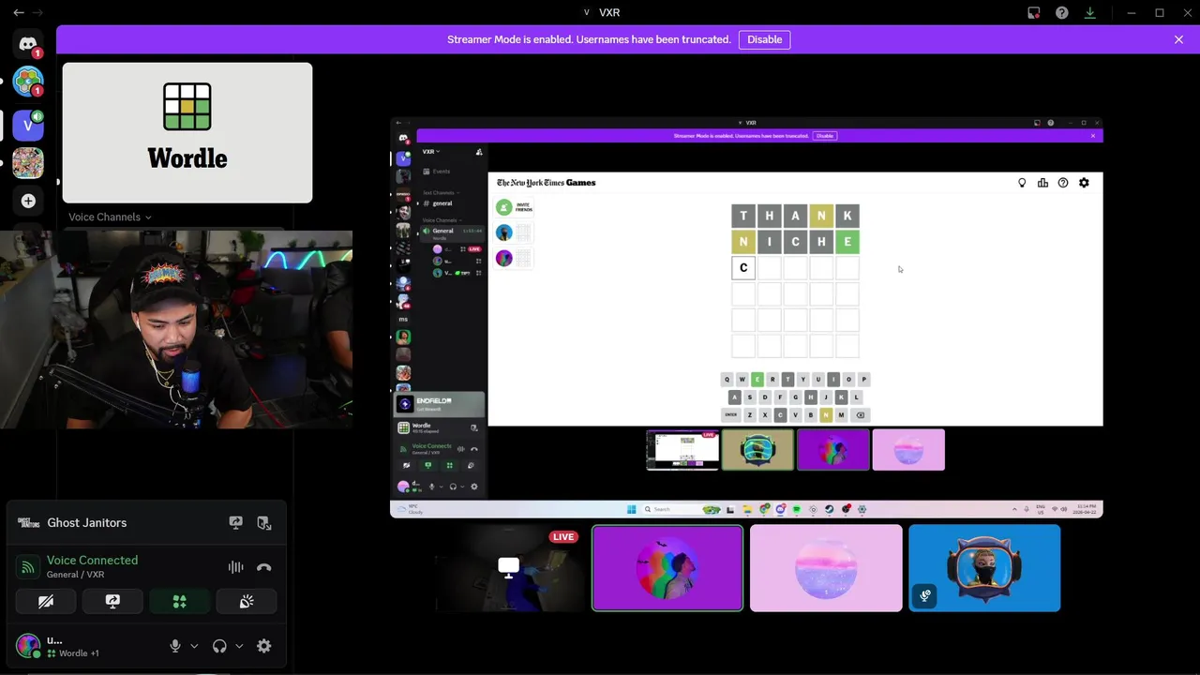Screen dimensions: 1200x675
Task: Expand Voice Channels category
Action: pos(110,217)
